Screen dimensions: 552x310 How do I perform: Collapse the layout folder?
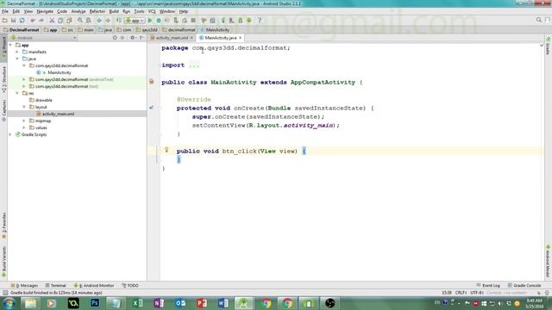pos(24,107)
